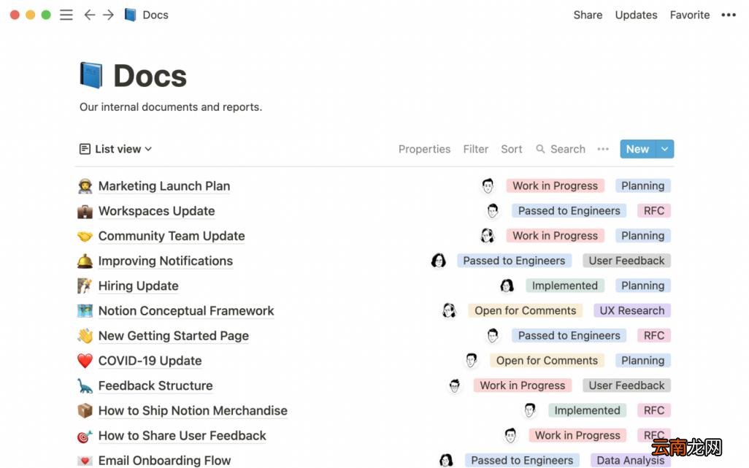Click the Implemented status on Hiring Update
749x468 pixels.
click(564, 285)
